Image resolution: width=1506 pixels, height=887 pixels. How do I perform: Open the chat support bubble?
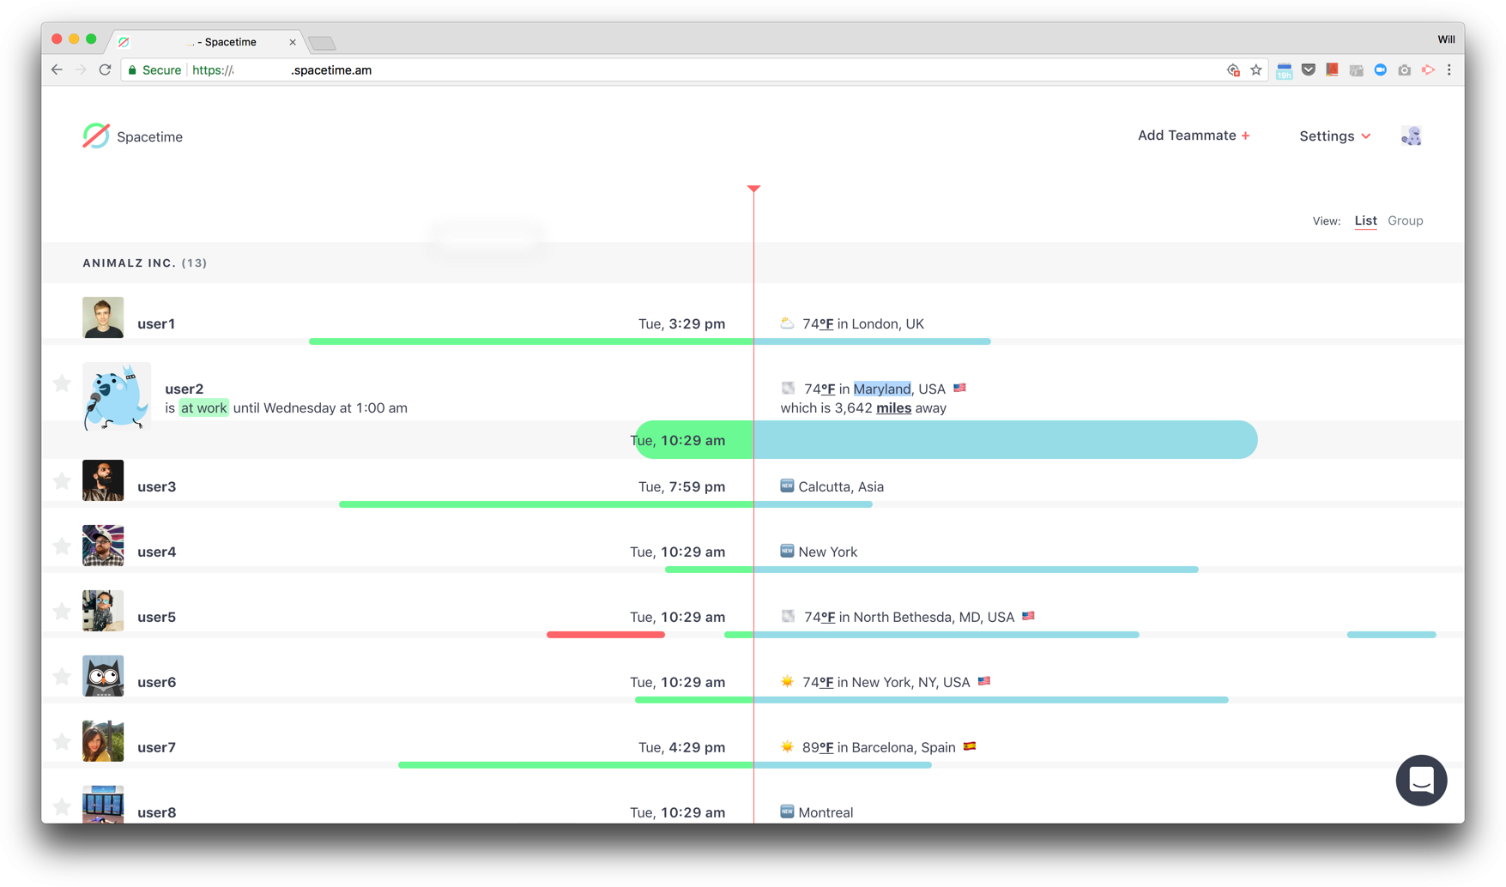[x=1421, y=780]
